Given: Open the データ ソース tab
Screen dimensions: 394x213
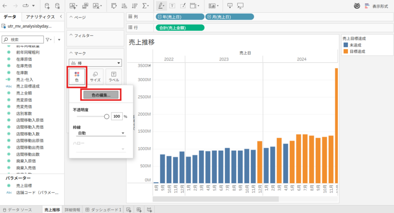Looking at the screenshot, I should (17, 210).
